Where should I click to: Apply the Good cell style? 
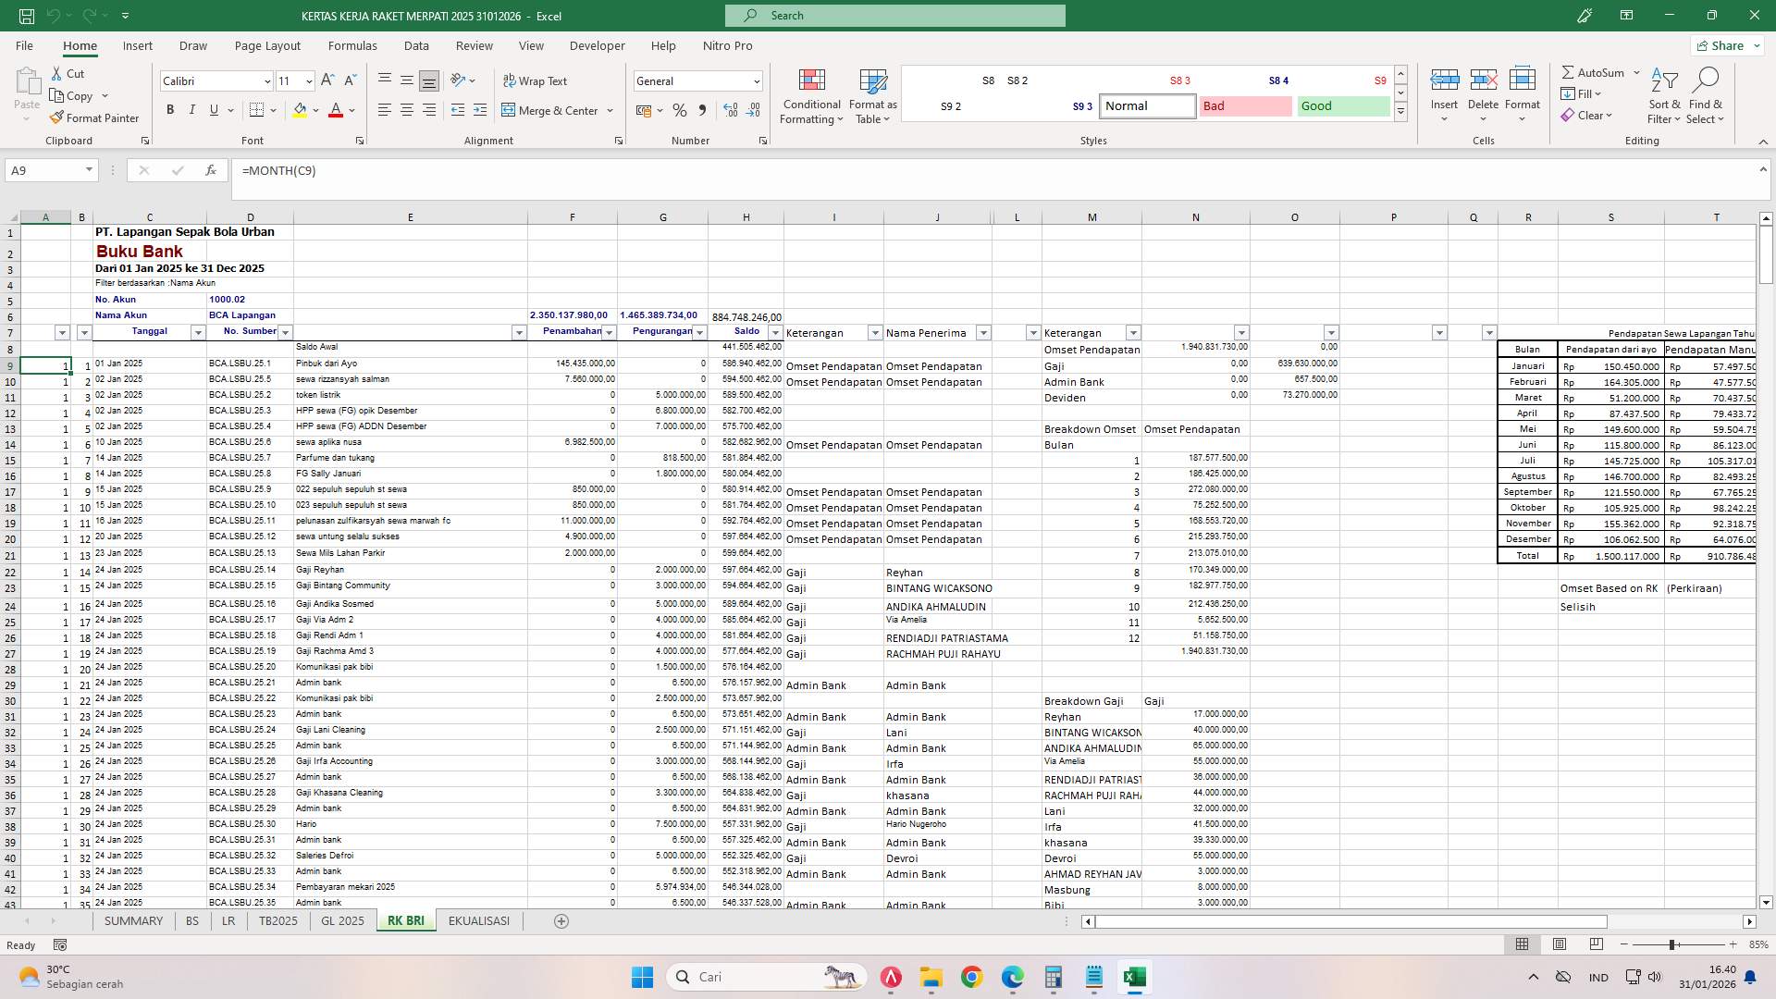coord(1342,105)
